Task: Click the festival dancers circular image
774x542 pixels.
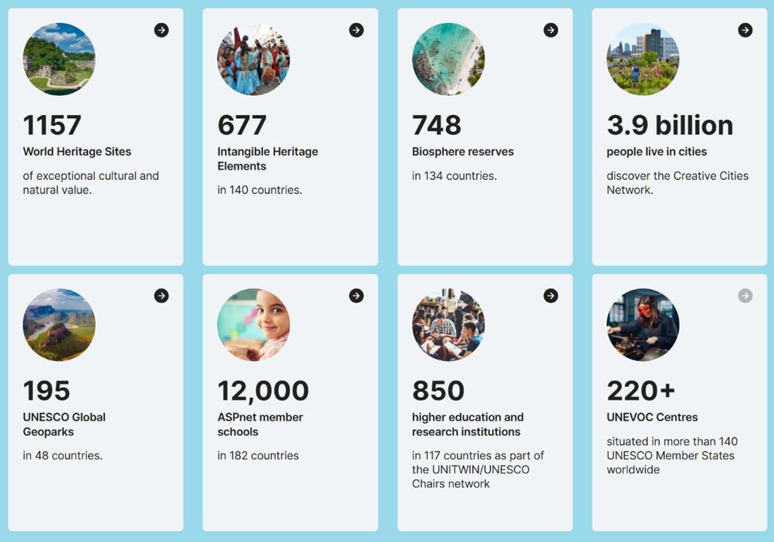Action: pyautogui.click(x=254, y=59)
